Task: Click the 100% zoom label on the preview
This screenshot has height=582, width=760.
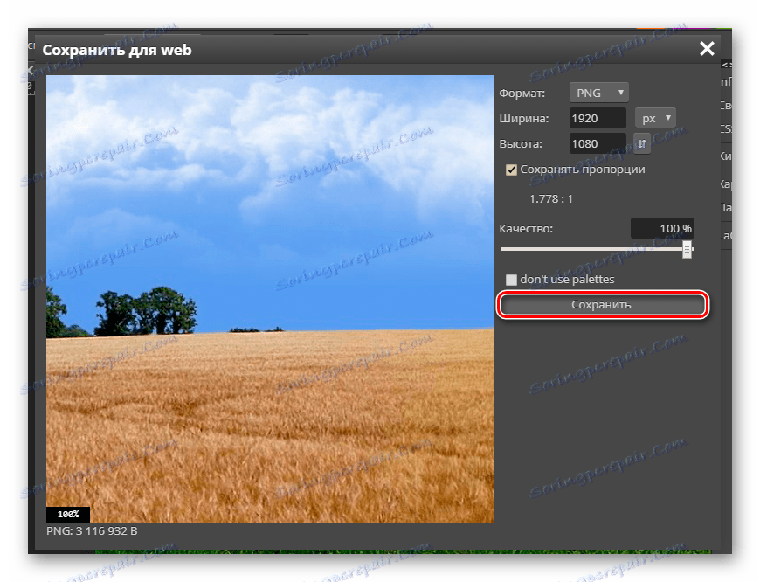Action: (68, 514)
